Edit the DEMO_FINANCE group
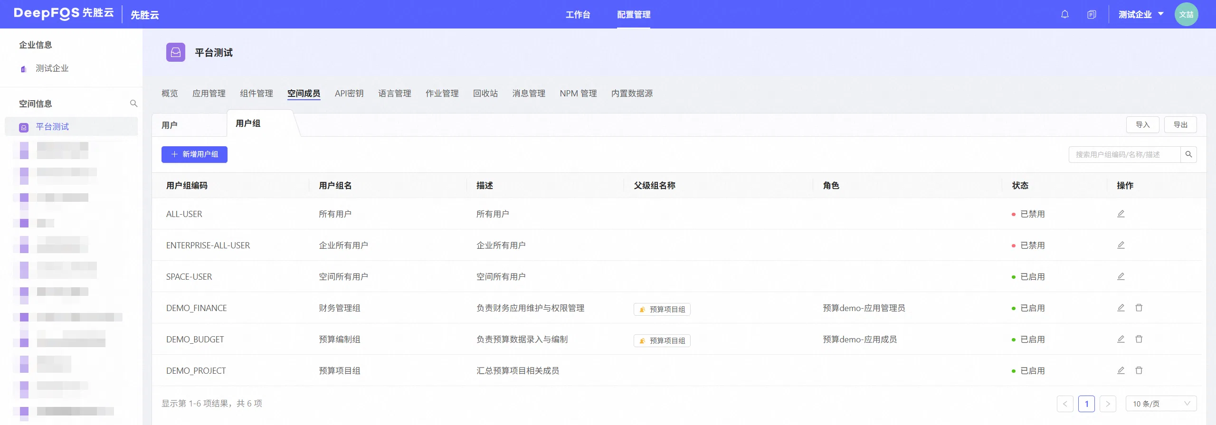 click(1121, 308)
